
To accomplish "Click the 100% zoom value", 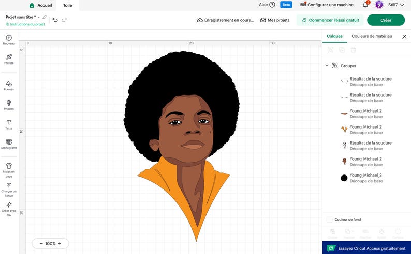I will coord(50,244).
